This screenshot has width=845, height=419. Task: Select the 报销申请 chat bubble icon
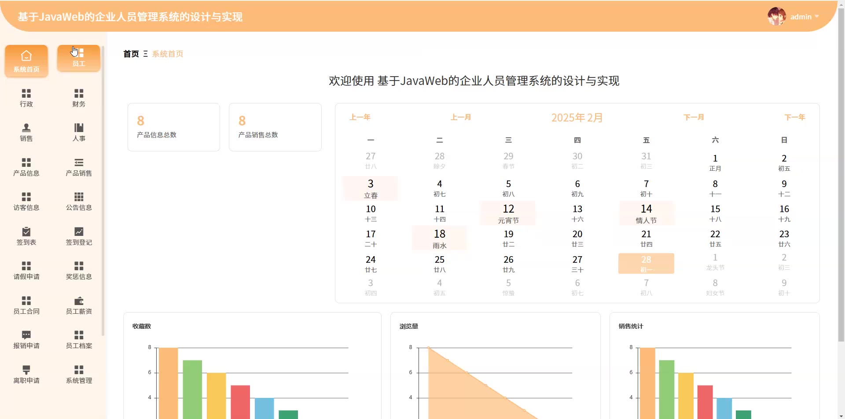point(26,335)
